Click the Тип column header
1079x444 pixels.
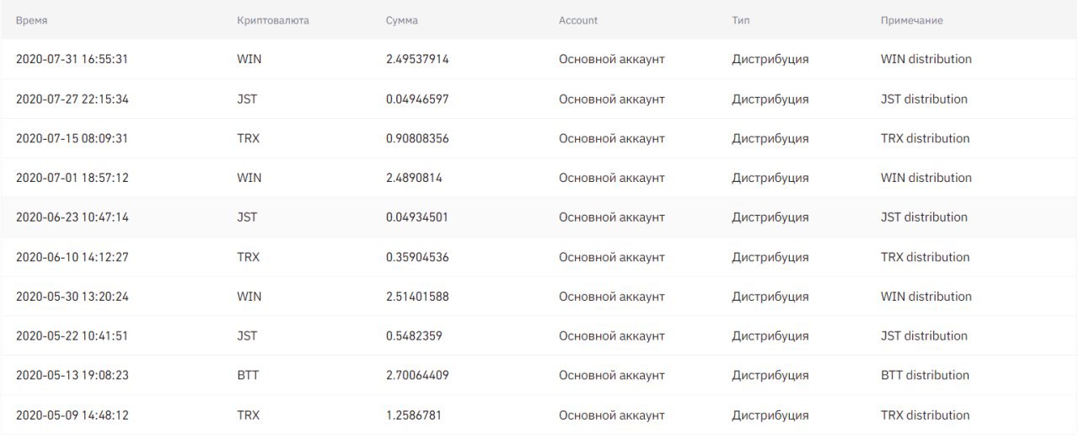tap(741, 20)
